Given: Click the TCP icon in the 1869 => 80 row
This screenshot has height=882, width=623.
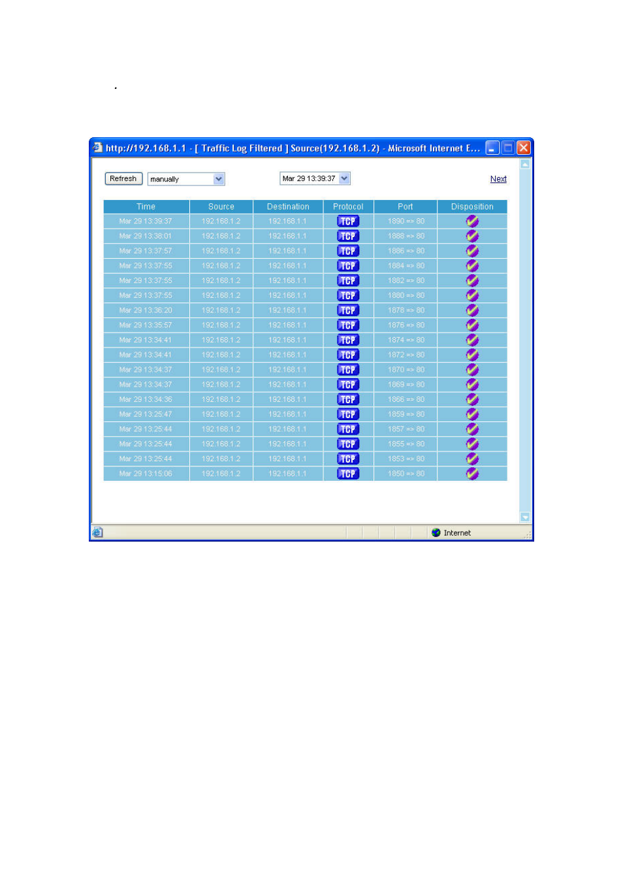Looking at the screenshot, I should coord(348,385).
